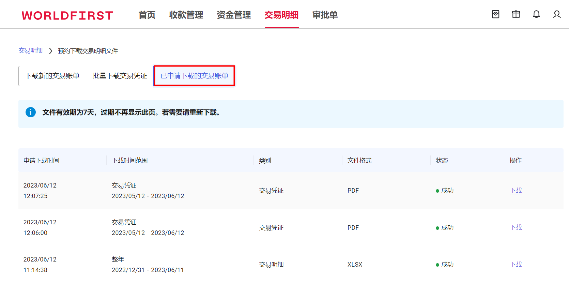This screenshot has height=284, width=569.
Task: Click the WORLDFIRST logo
Action: tap(67, 15)
